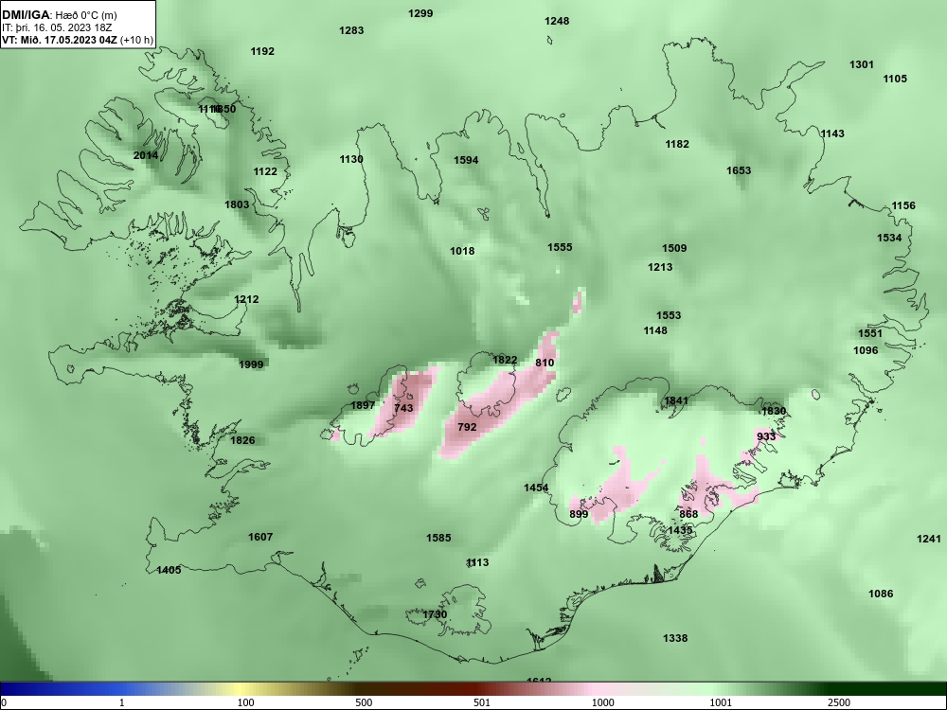Select the 1594 value in the north
The image size is (947, 710).
pyautogui.click(x=466, y=160)
